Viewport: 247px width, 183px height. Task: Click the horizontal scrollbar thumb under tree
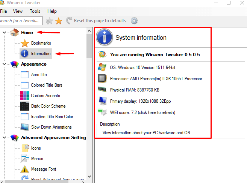point(37,182)
